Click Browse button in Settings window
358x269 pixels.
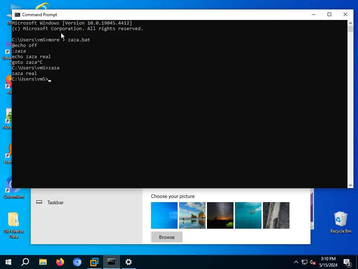tap(167, 237)
